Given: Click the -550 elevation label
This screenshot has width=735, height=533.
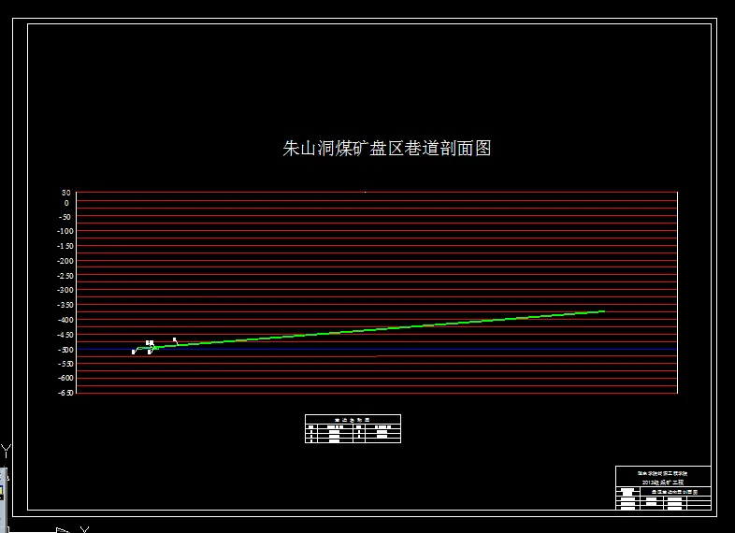Looking at the screenshot, I should 65,364.
